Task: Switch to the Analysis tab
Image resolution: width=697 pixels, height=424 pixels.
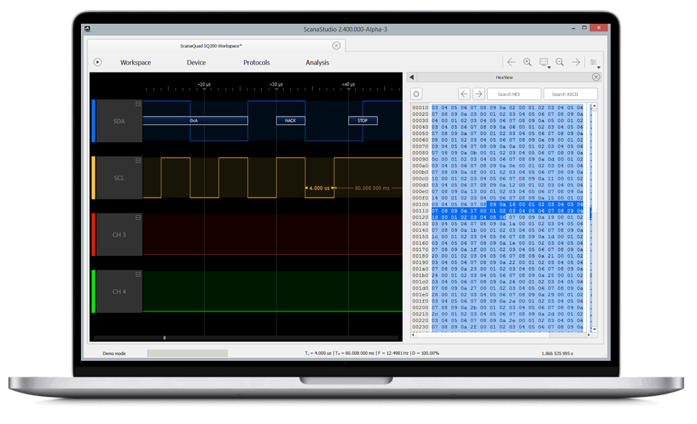Action: coord(317,63)
